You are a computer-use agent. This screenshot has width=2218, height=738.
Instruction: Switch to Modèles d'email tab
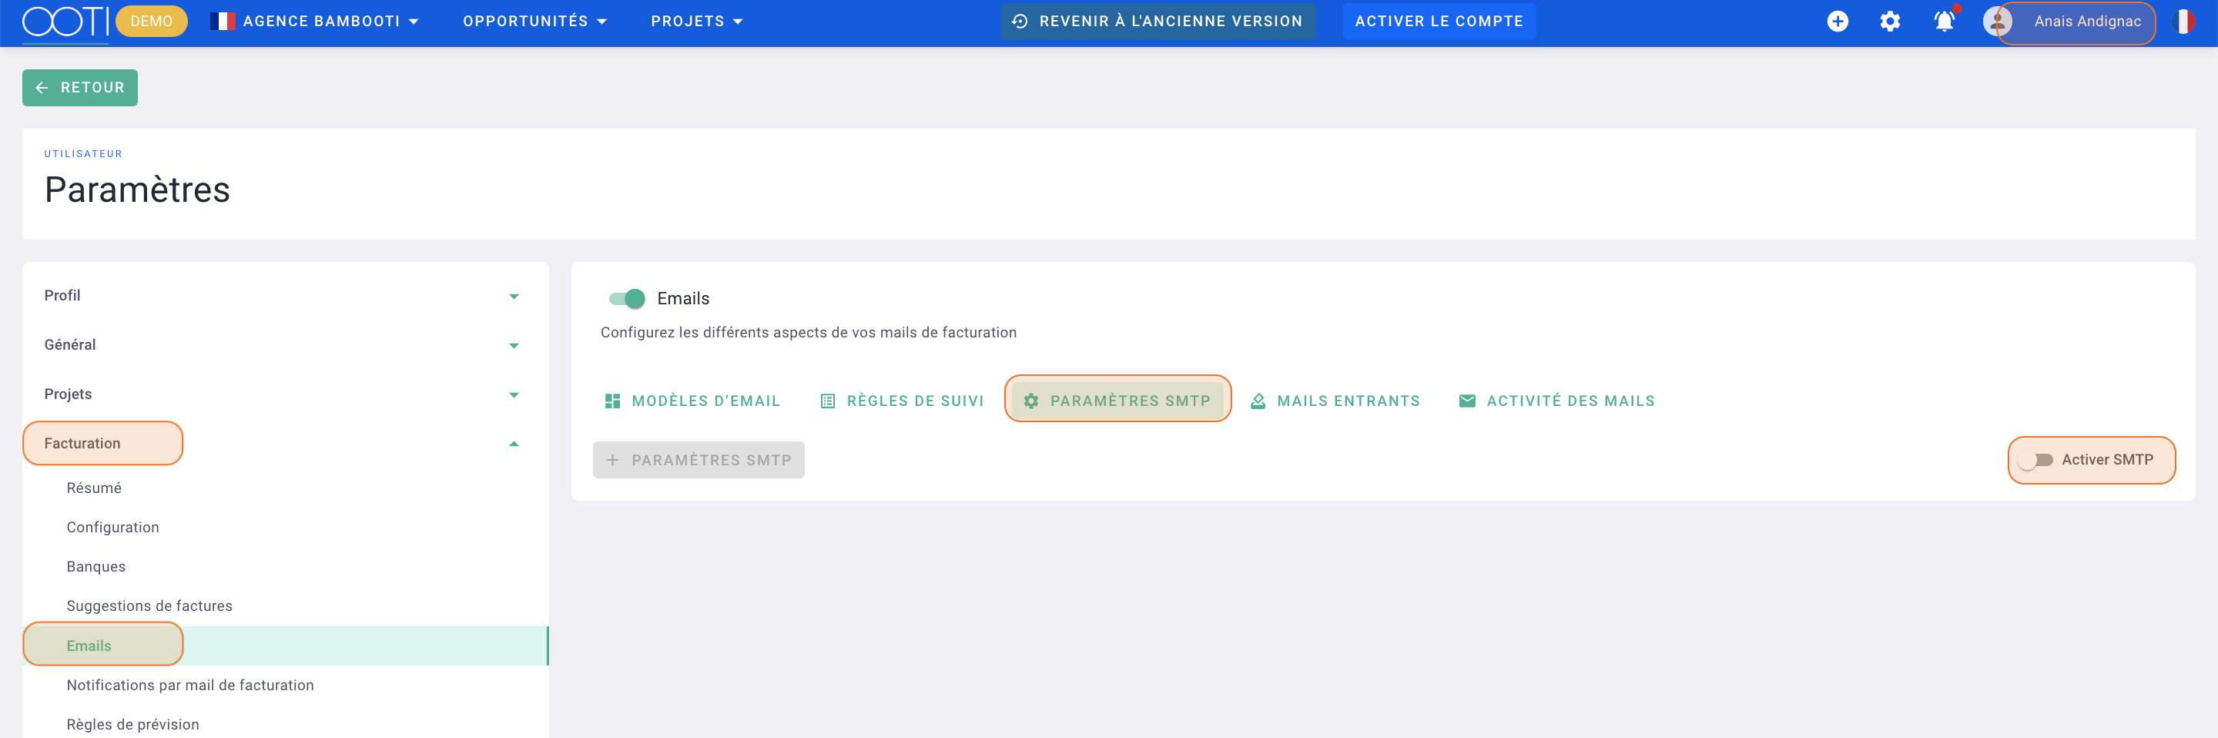click(x=692, y=401)
